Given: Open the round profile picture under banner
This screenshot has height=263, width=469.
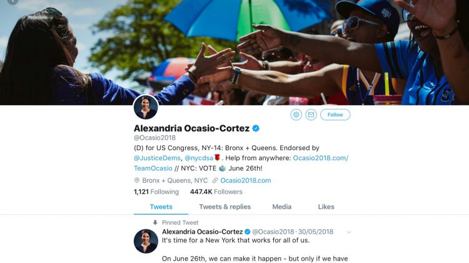Looking at the screenshot, I should 146,107.
